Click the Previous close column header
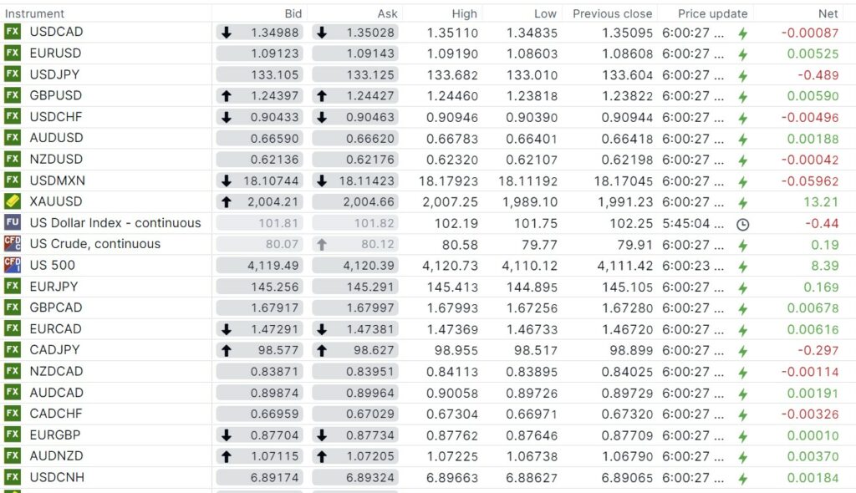856x493 pixels. pyautogui.click(x=612, y=13)
